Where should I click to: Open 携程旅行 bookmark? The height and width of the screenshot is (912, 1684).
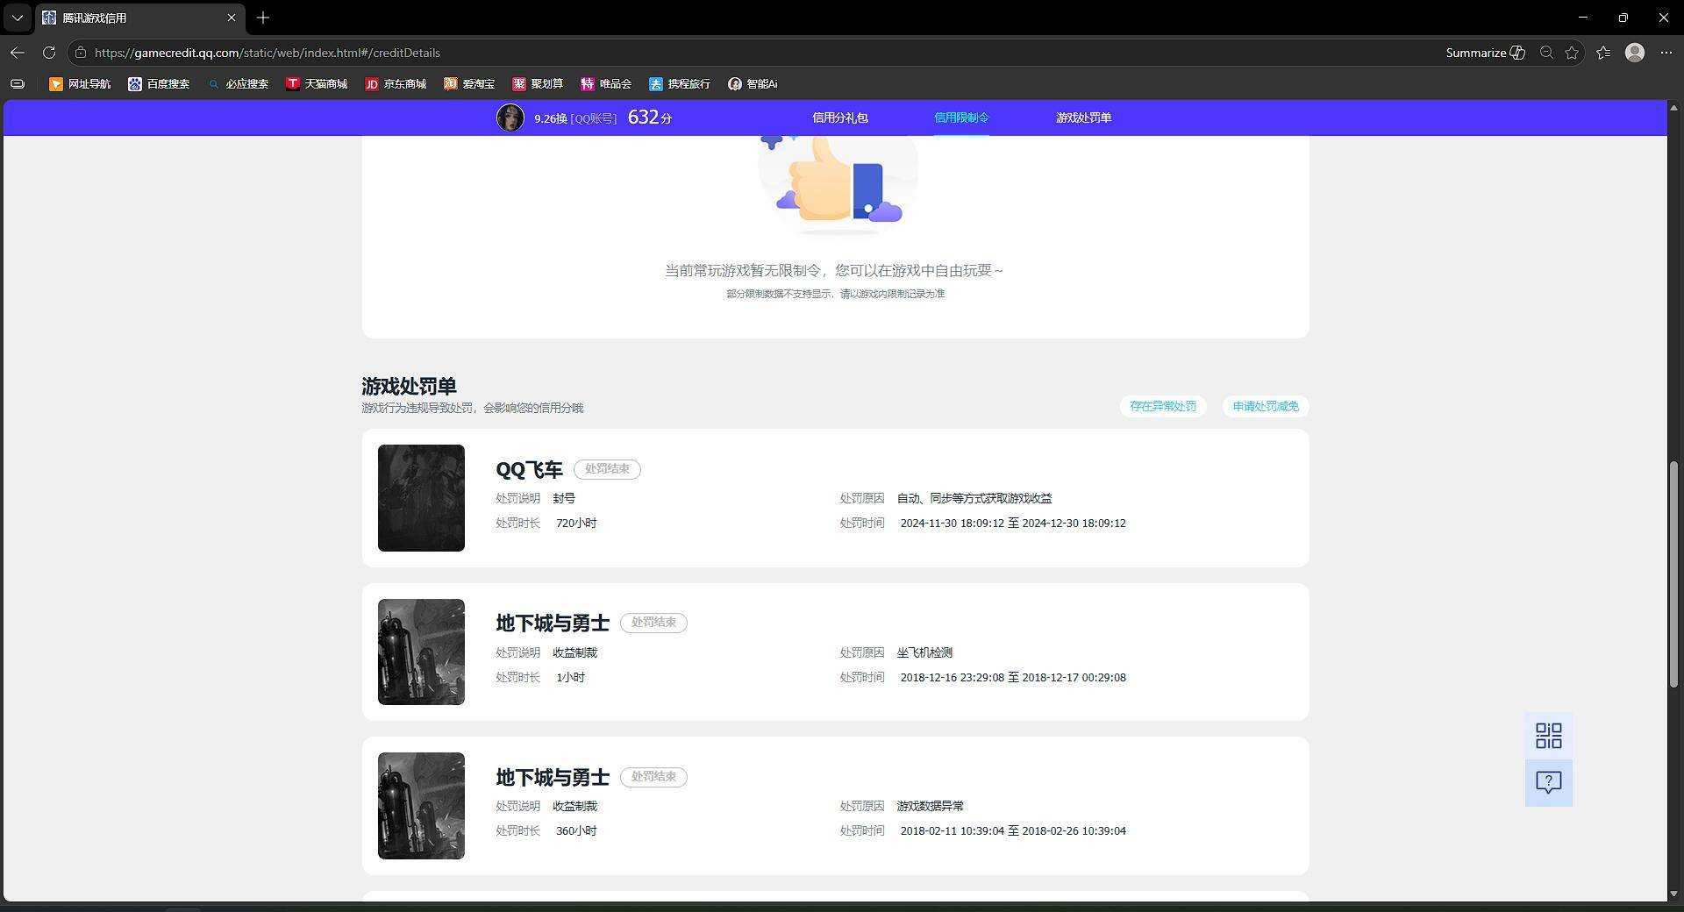[680, 84]
